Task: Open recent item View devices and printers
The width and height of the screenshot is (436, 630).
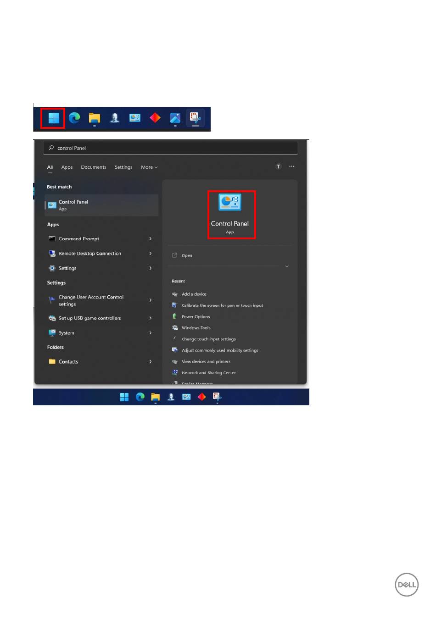Action: pyautogui.click(x=206, y=362)
